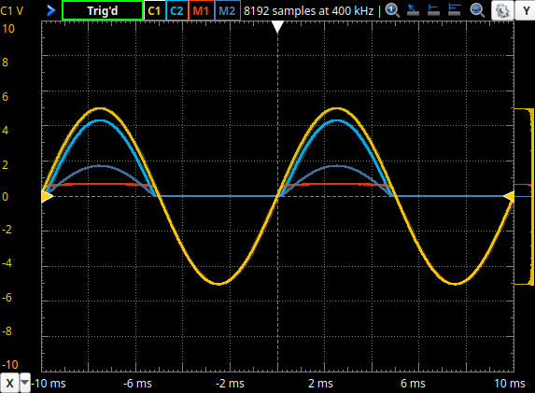Click the X cursors button
This screenshot has height=393, width=535.
click(x=9, y=383)
